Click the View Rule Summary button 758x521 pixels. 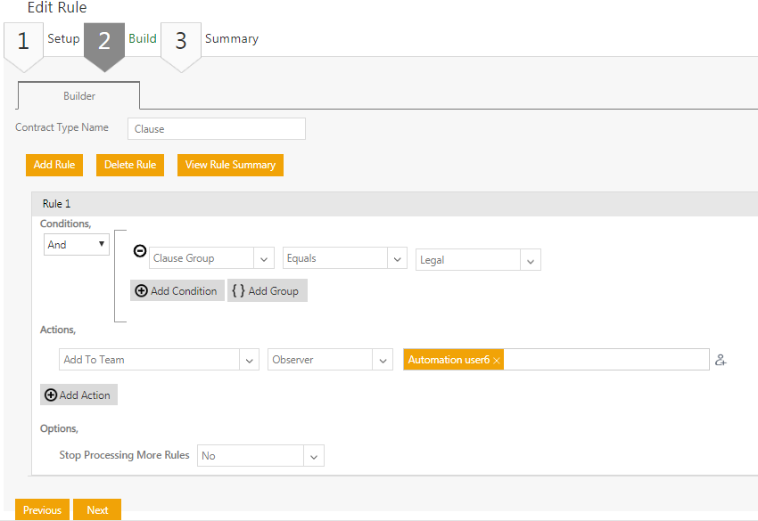tap(230, 165)
